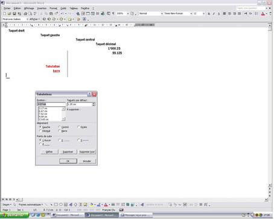
Task: Click the Underline formatting icon
Action: tap(218, 13)
